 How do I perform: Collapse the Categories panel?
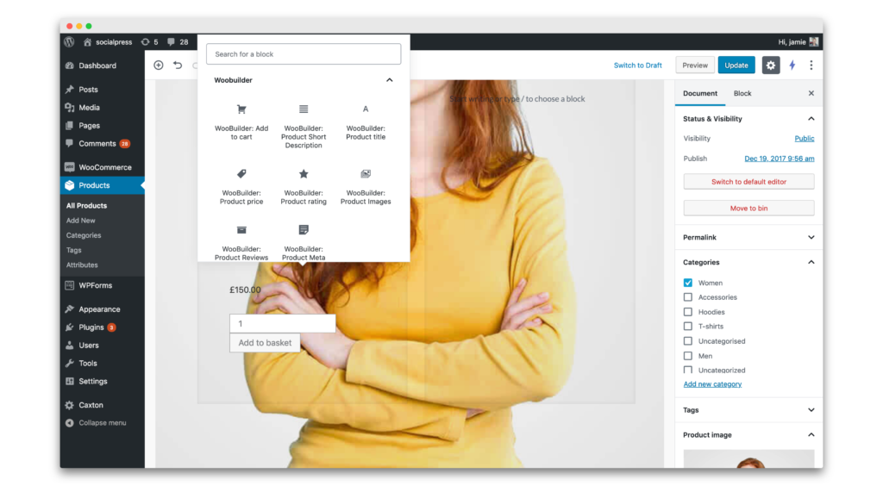click(x=811, y=262)
